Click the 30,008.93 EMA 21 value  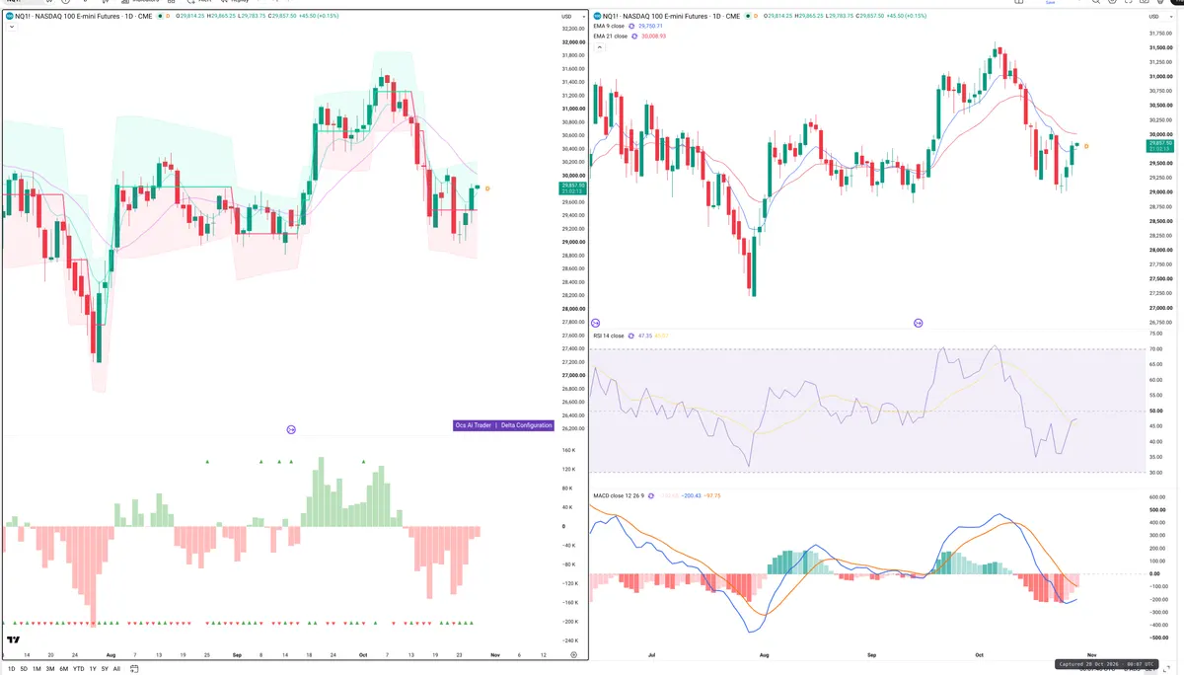pyautogui.click(x=654, y=36)
